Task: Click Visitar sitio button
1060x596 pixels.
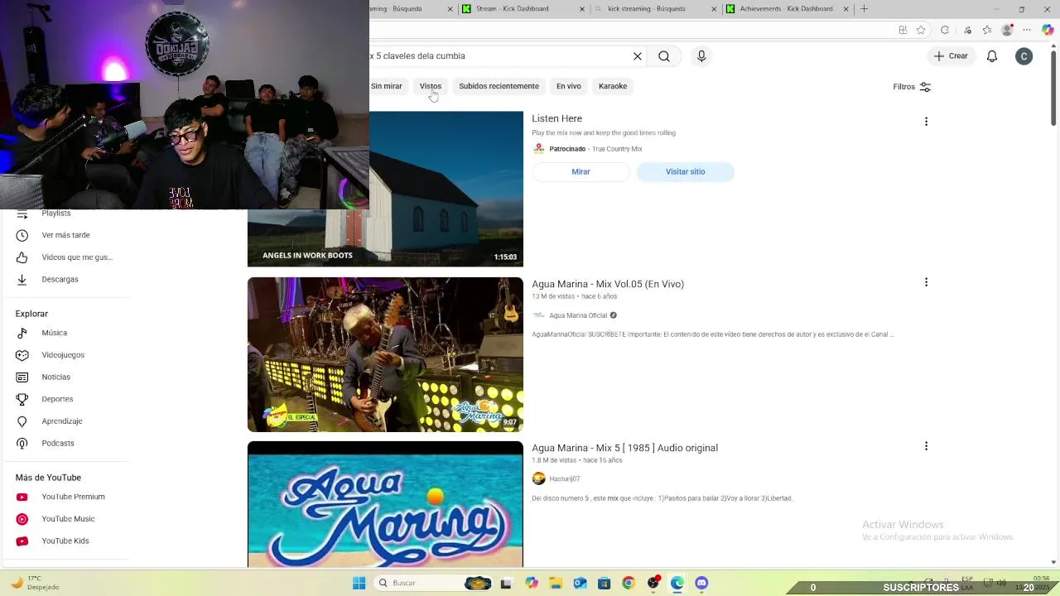Action: (686, 171)
